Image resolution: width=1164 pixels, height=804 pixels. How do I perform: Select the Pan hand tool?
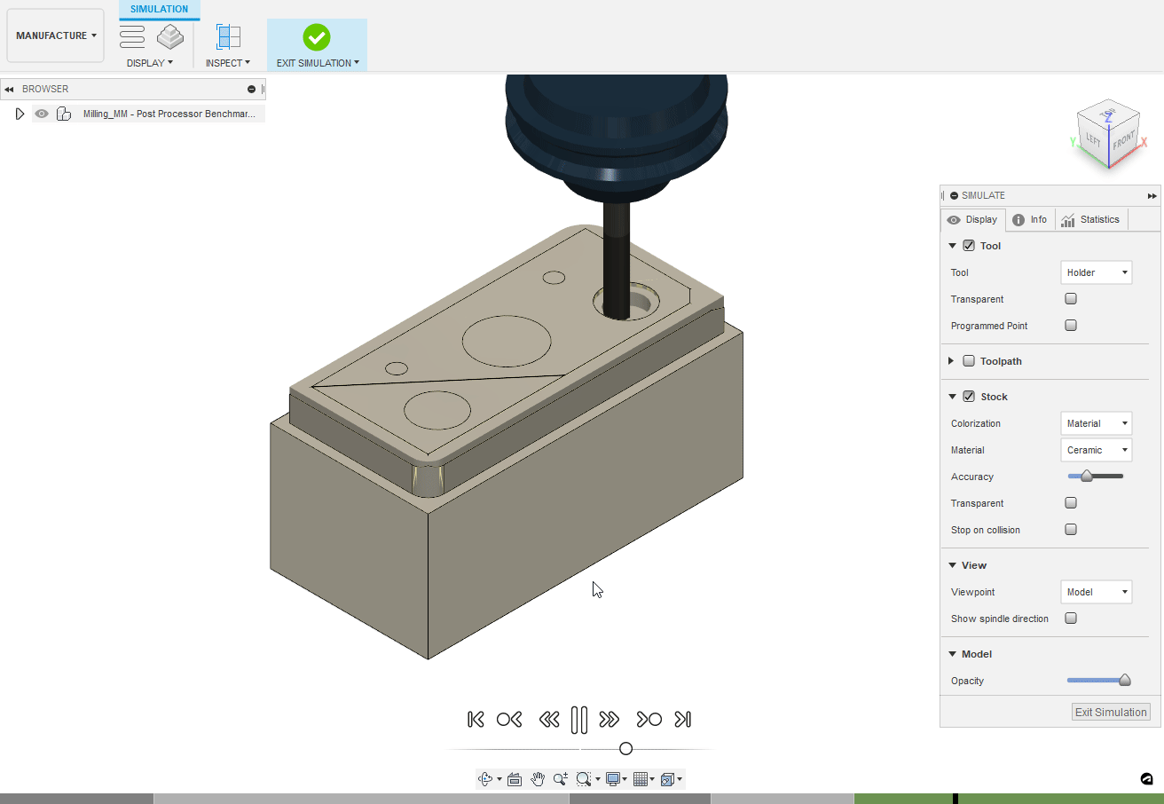(538, 779)
